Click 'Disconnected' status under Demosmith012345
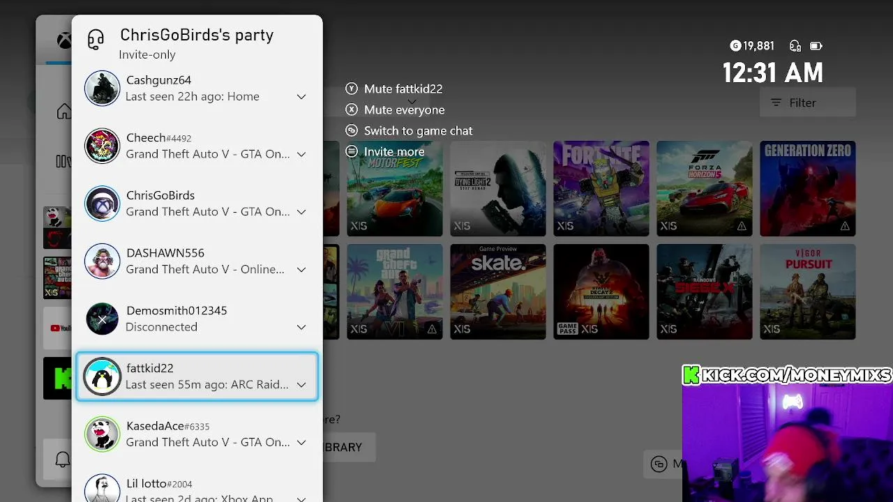Screen dimensions: 893x502 click(x=162, y=327)
